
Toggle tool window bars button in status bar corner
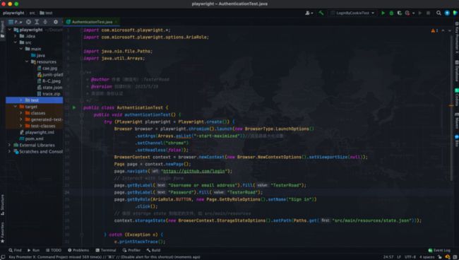tap(3, 257)
